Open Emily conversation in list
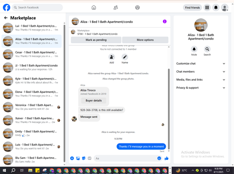This screenshot has height=174, width=234. click(31, 134)
